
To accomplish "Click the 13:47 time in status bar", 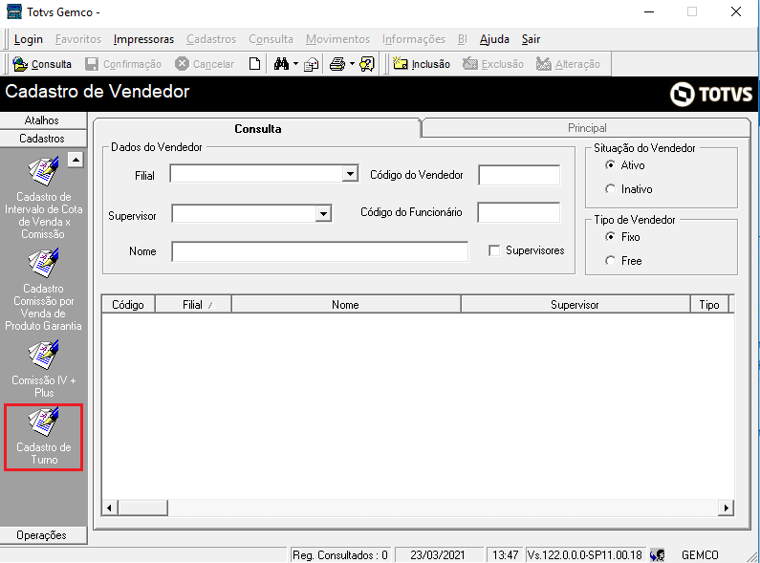I will (505, 554).
